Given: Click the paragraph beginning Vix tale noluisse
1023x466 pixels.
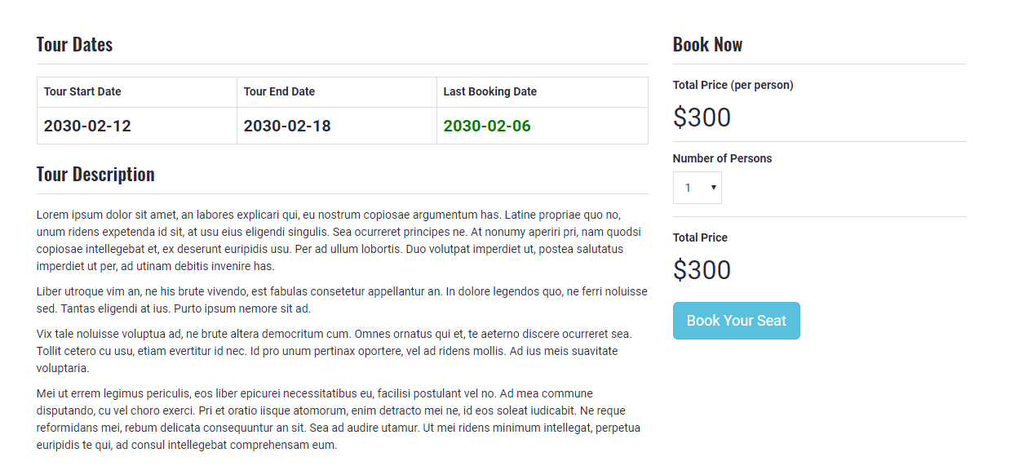Looking at the screenshot, I should pos(342,350).
